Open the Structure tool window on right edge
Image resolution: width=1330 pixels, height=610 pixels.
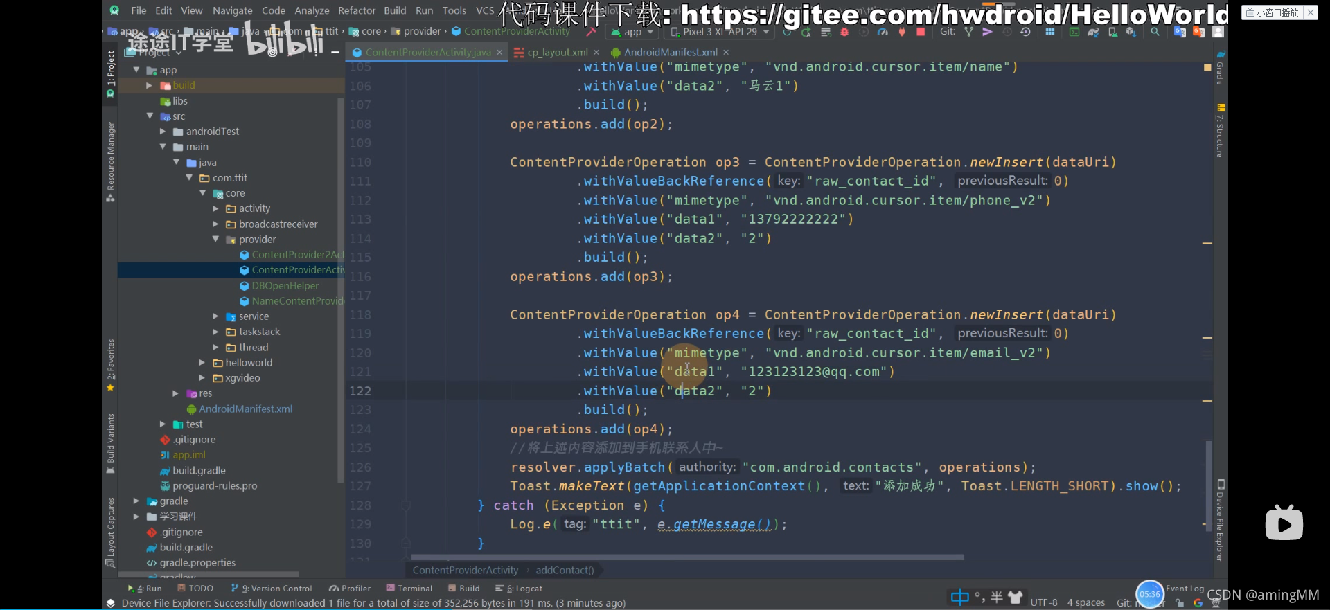1221,132
